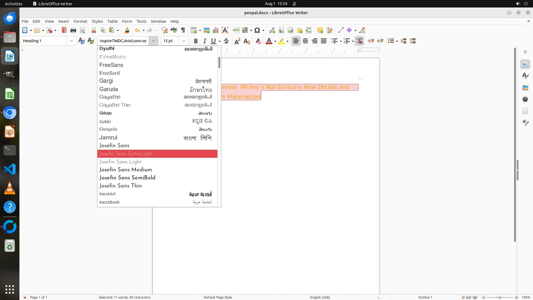This screenshot has width=533, height=300.
Task: Open the sidebar Navigator compass icon
Action: click(525, 99)
